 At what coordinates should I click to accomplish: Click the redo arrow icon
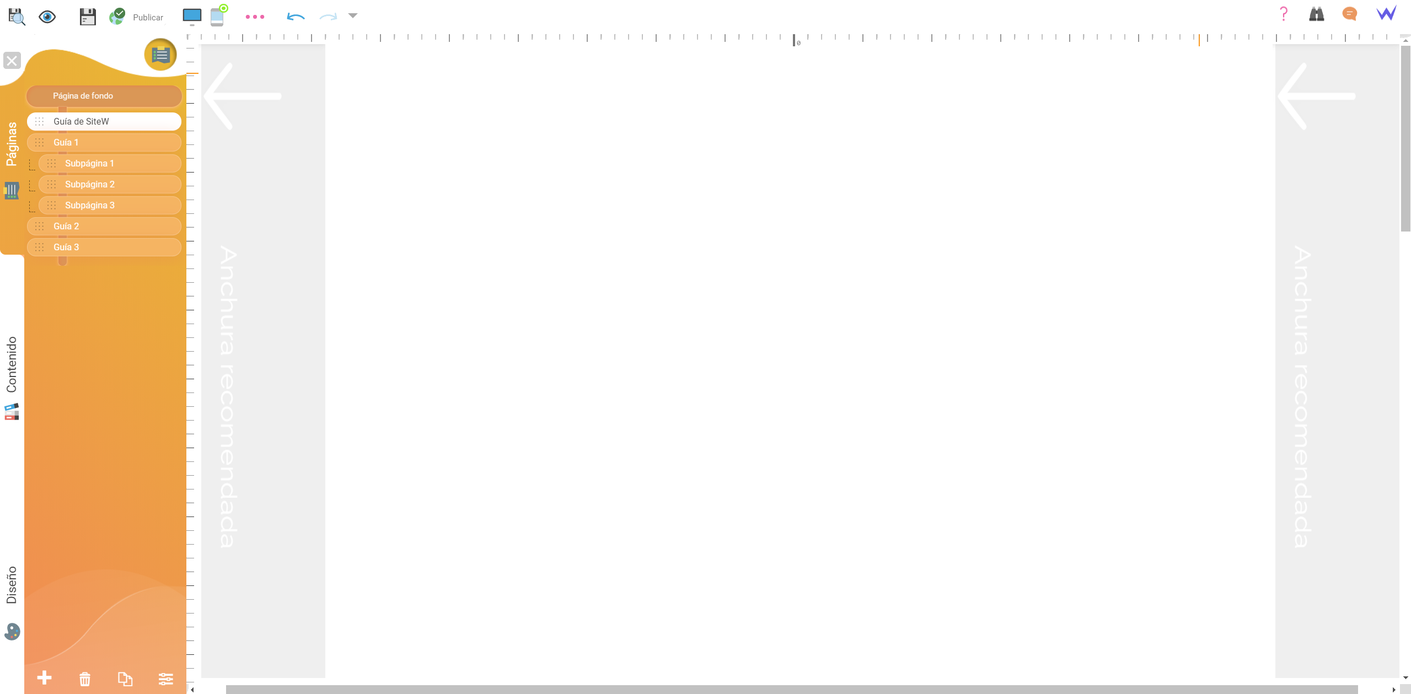pyautogui.click(x=329, y=16)
